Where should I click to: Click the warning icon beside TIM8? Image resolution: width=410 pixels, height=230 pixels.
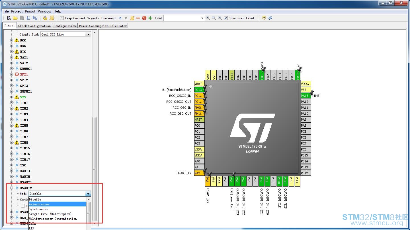coord(17,143)
